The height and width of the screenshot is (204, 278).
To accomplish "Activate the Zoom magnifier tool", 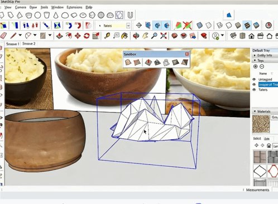I will click(154, 36).
